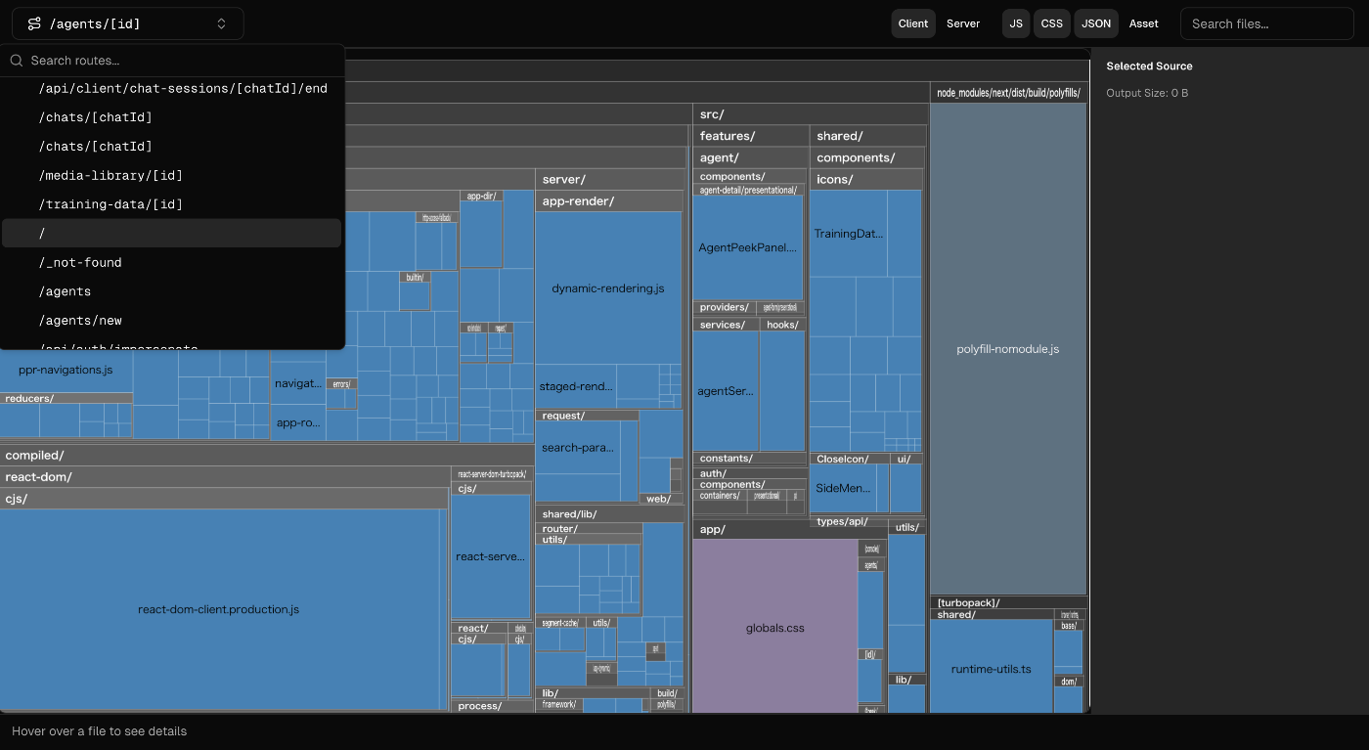This screenshot has height=750, width=1369.
Task: Select the SideMen... block
Action: (x=842, y=488)
